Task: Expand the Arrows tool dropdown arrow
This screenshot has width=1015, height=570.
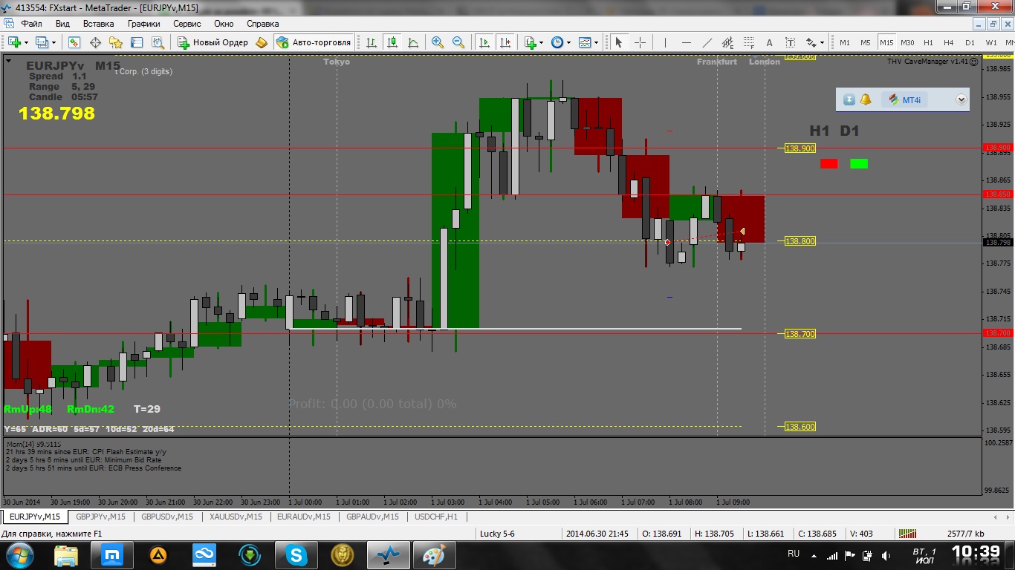Action: pos(823,43)
